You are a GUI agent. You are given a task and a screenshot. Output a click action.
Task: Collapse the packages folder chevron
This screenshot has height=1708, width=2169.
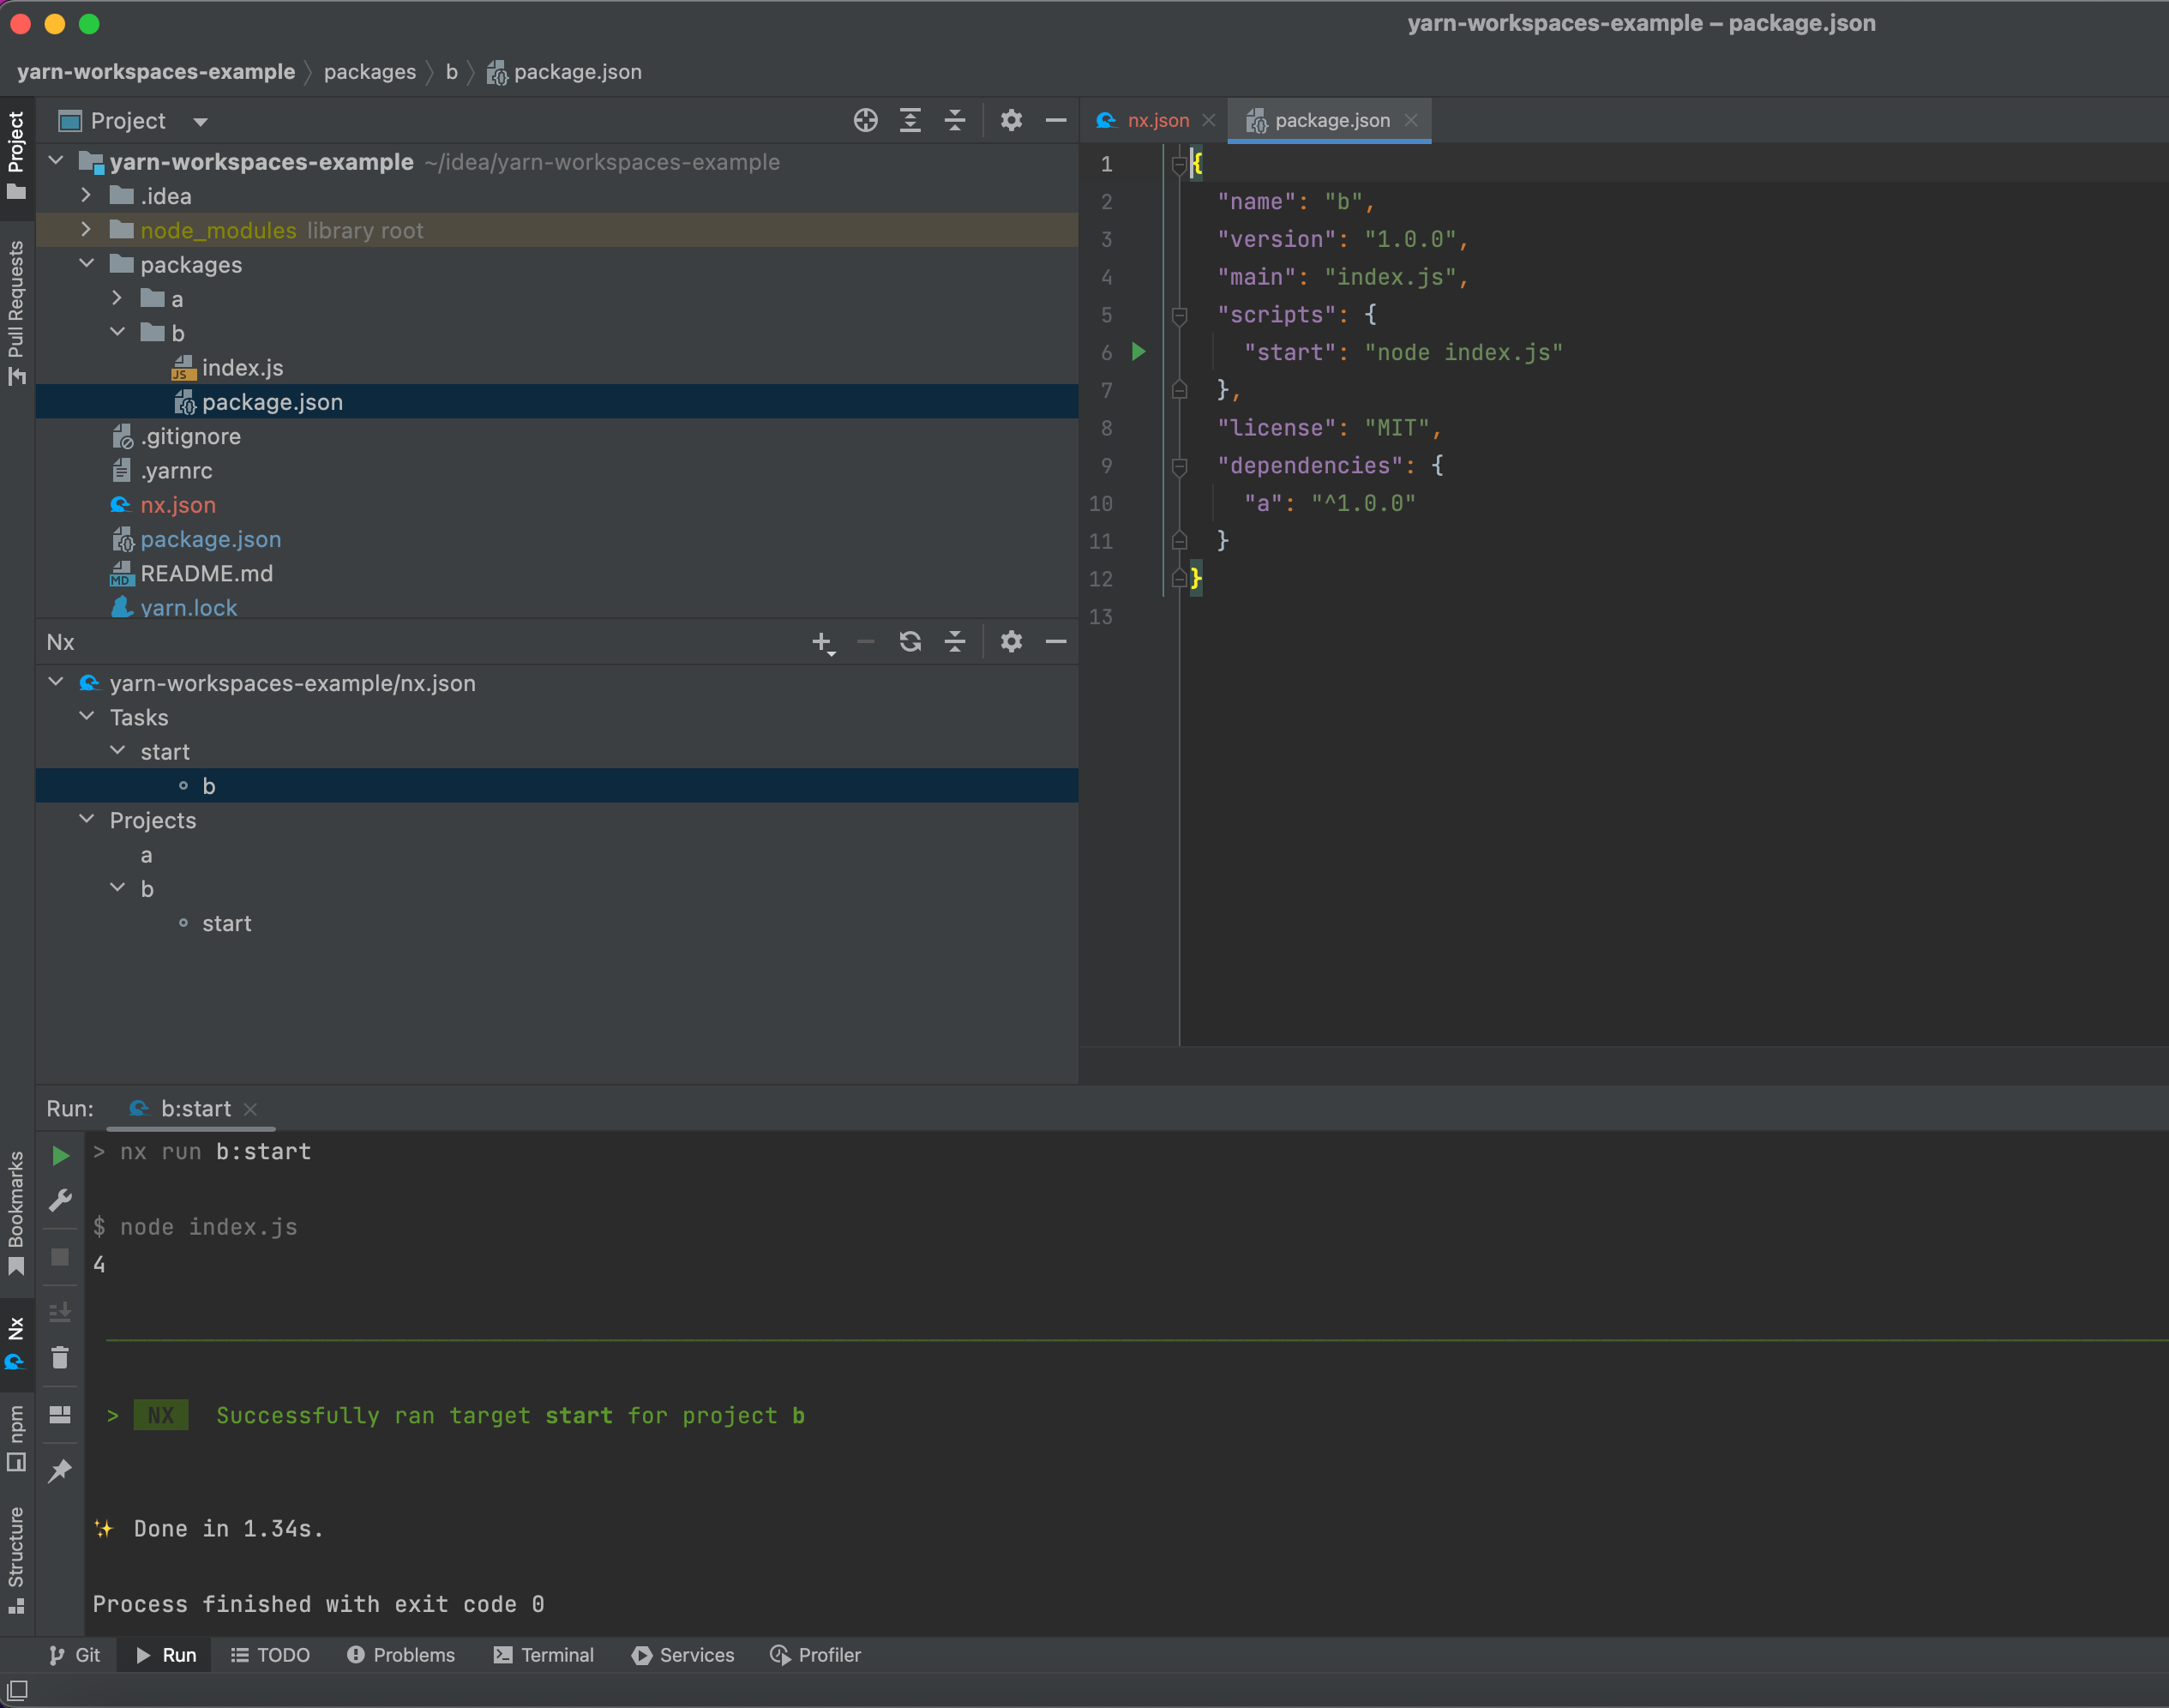tap(87, 263)
